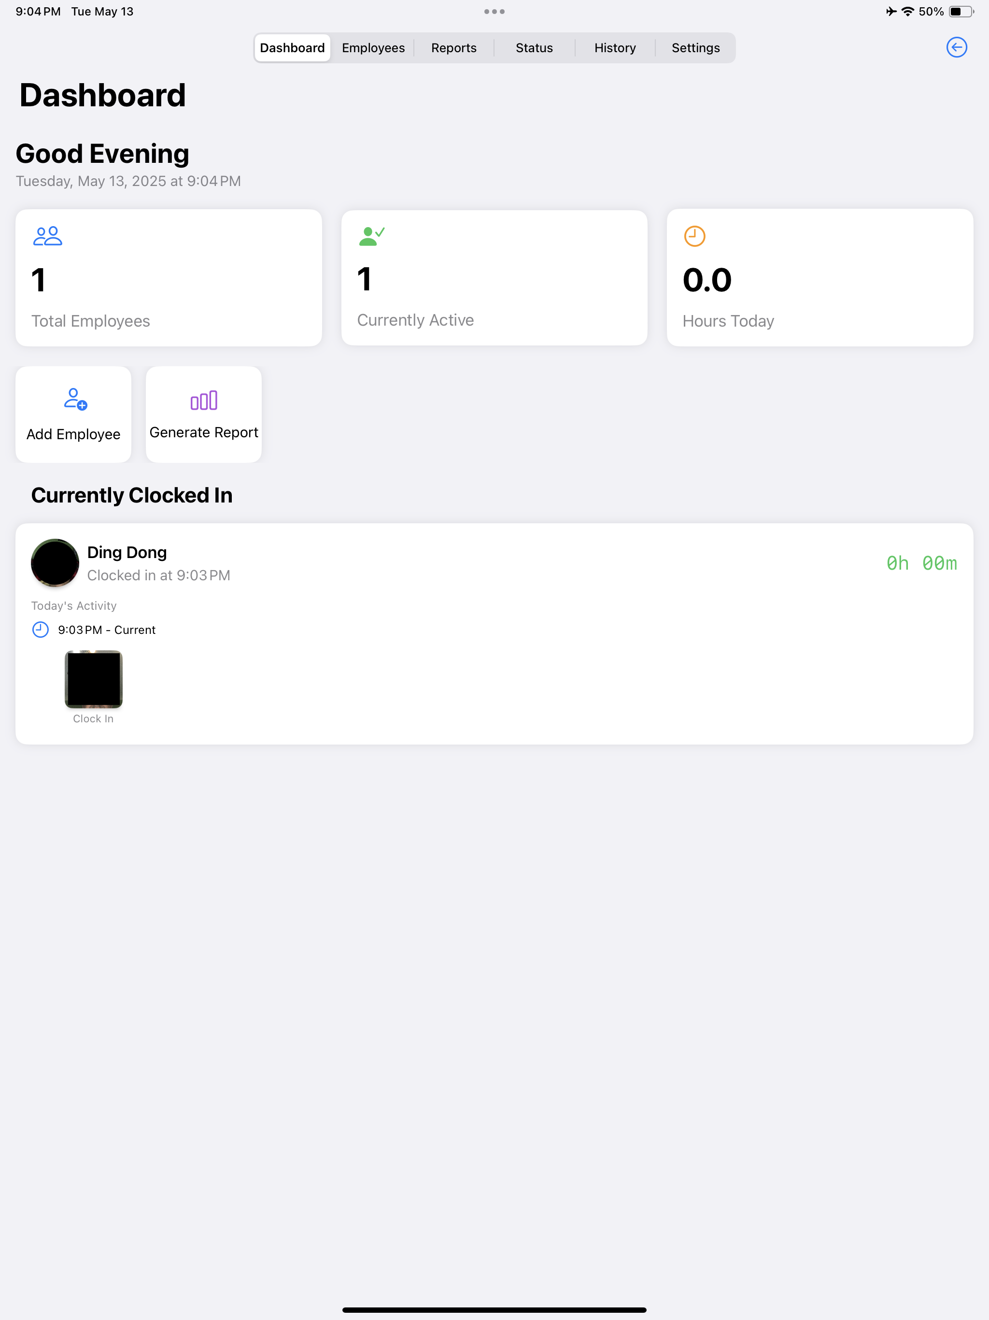Click the orange Hours Today clock icon
The image size is (989, 1320).
(694, 236)
